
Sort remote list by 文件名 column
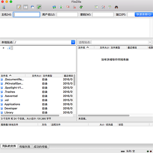(x=86, y=47)
